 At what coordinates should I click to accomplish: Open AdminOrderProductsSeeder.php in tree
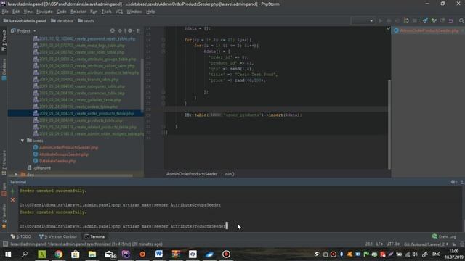(65, 148)
